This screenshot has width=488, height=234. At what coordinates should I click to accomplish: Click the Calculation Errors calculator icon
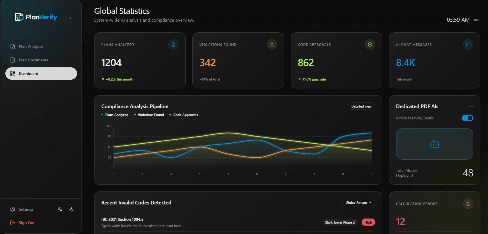click(468, 204)
